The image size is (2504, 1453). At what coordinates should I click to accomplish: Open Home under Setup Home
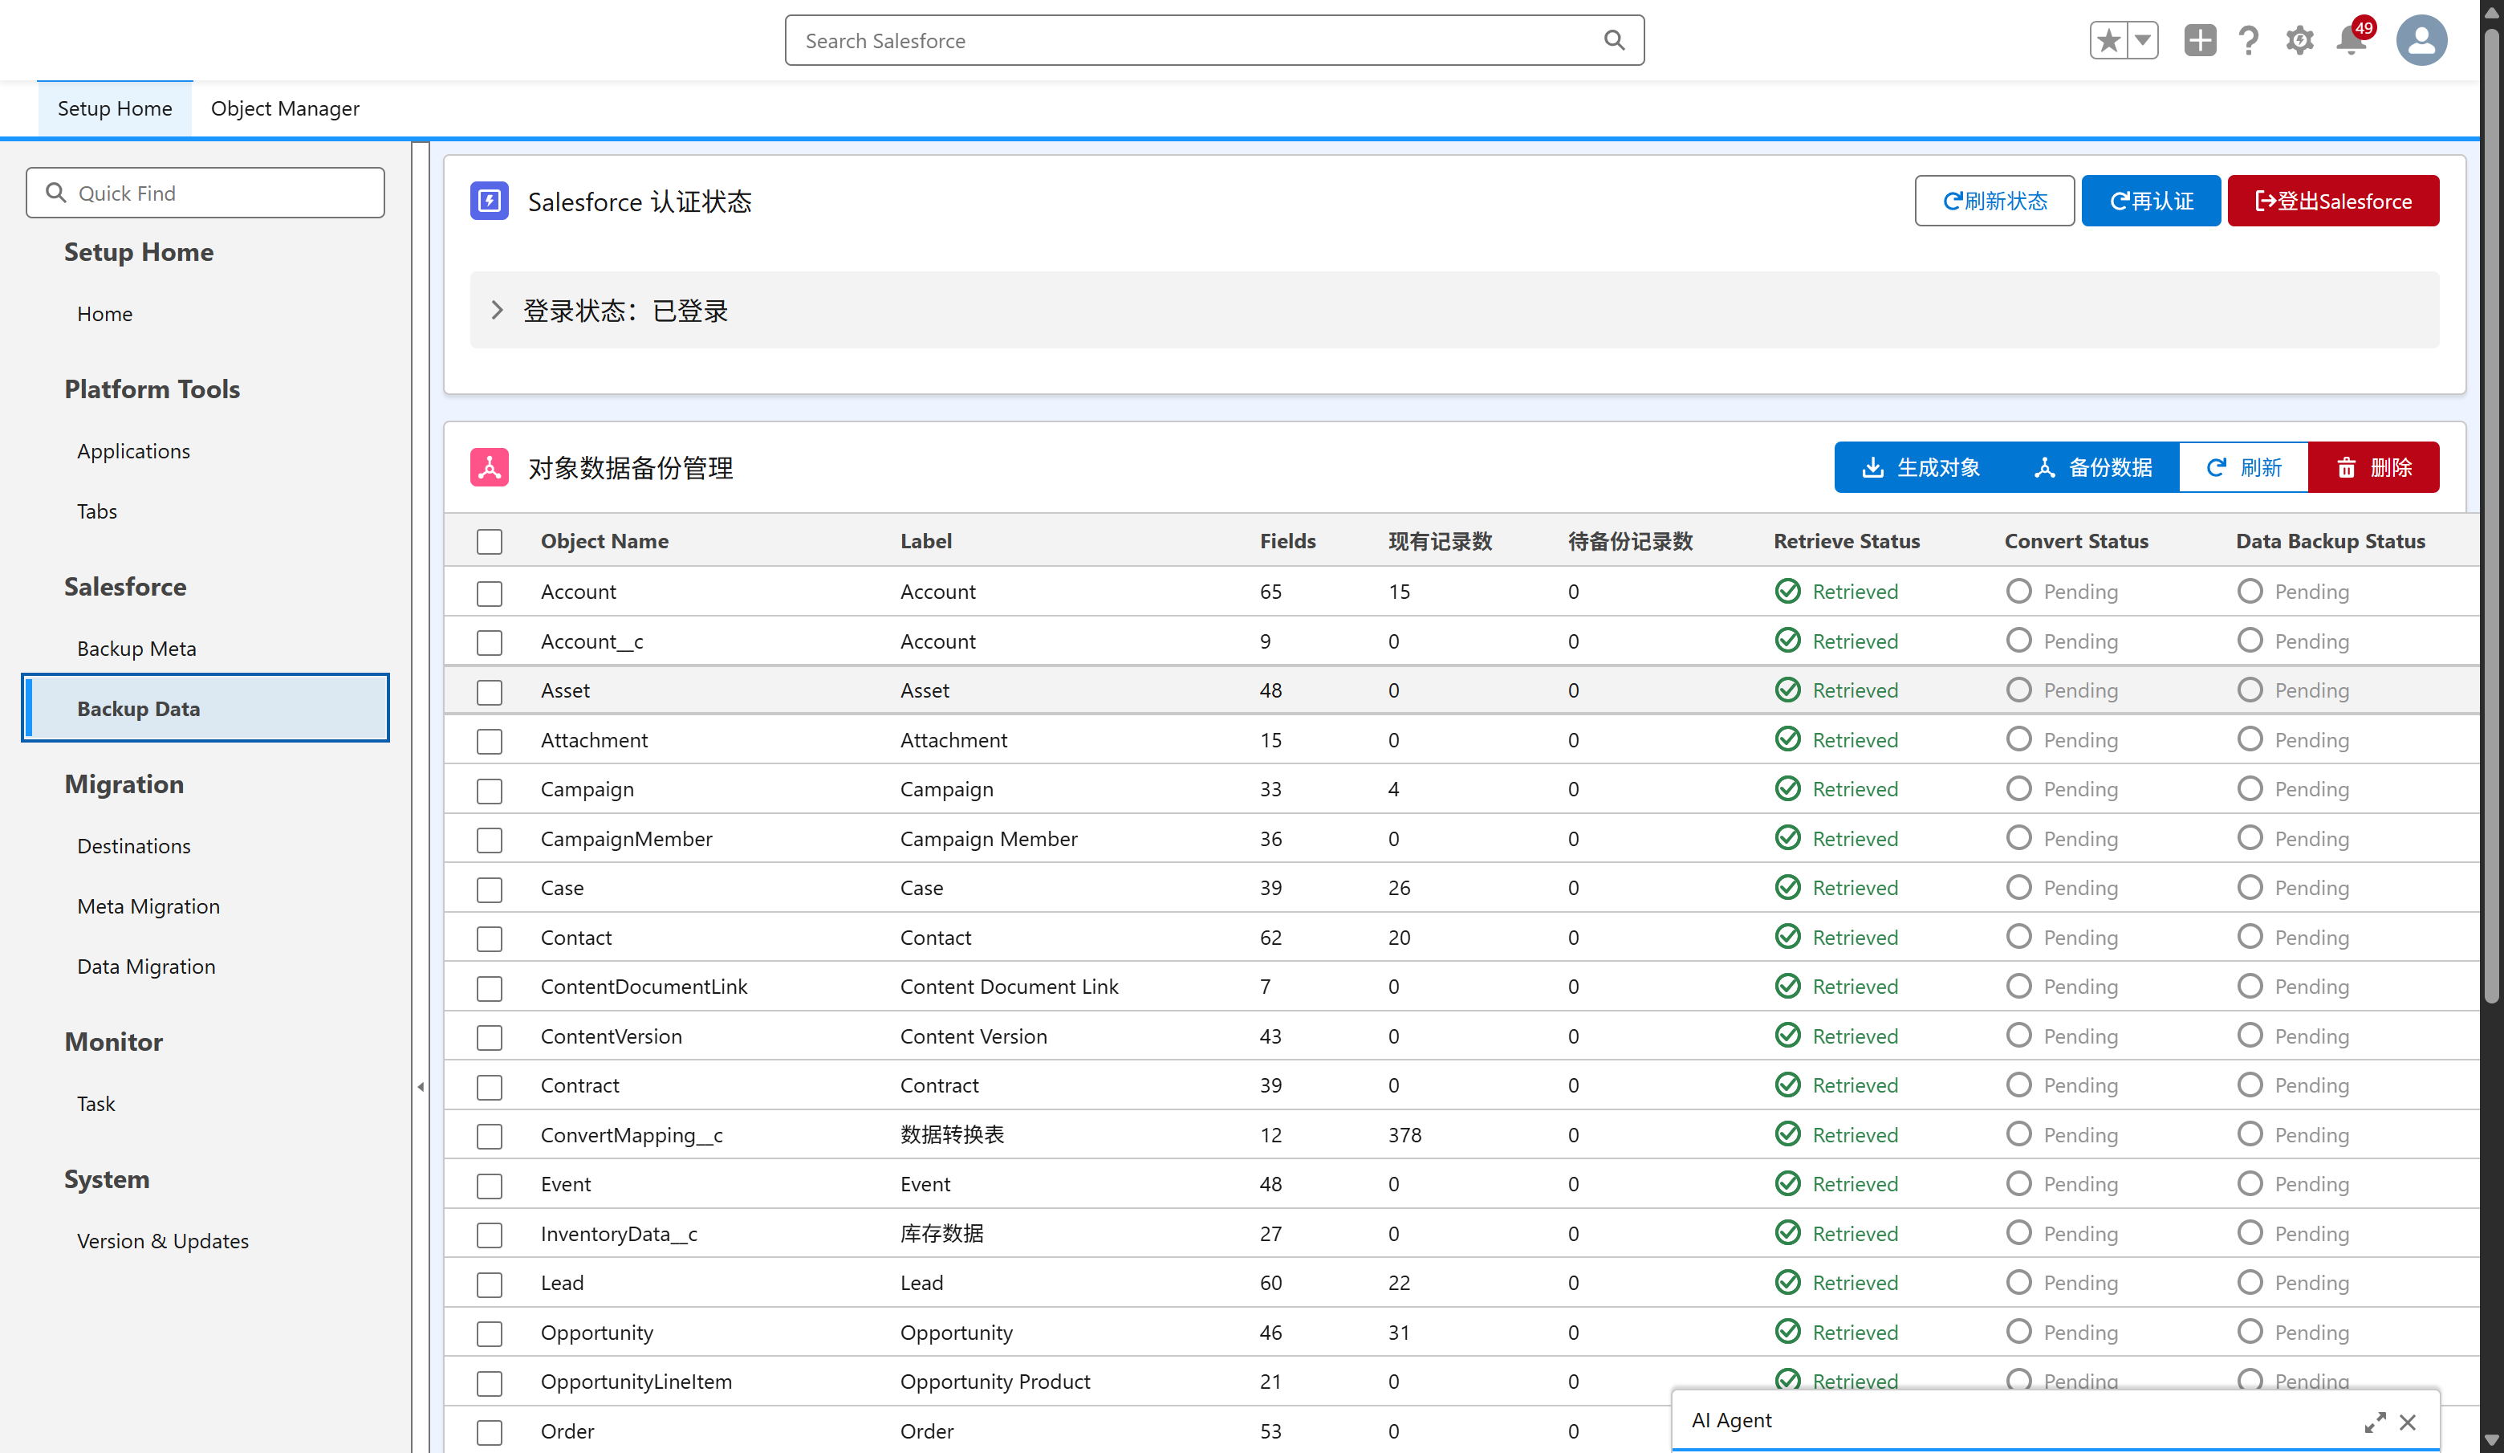click(104, 314)
